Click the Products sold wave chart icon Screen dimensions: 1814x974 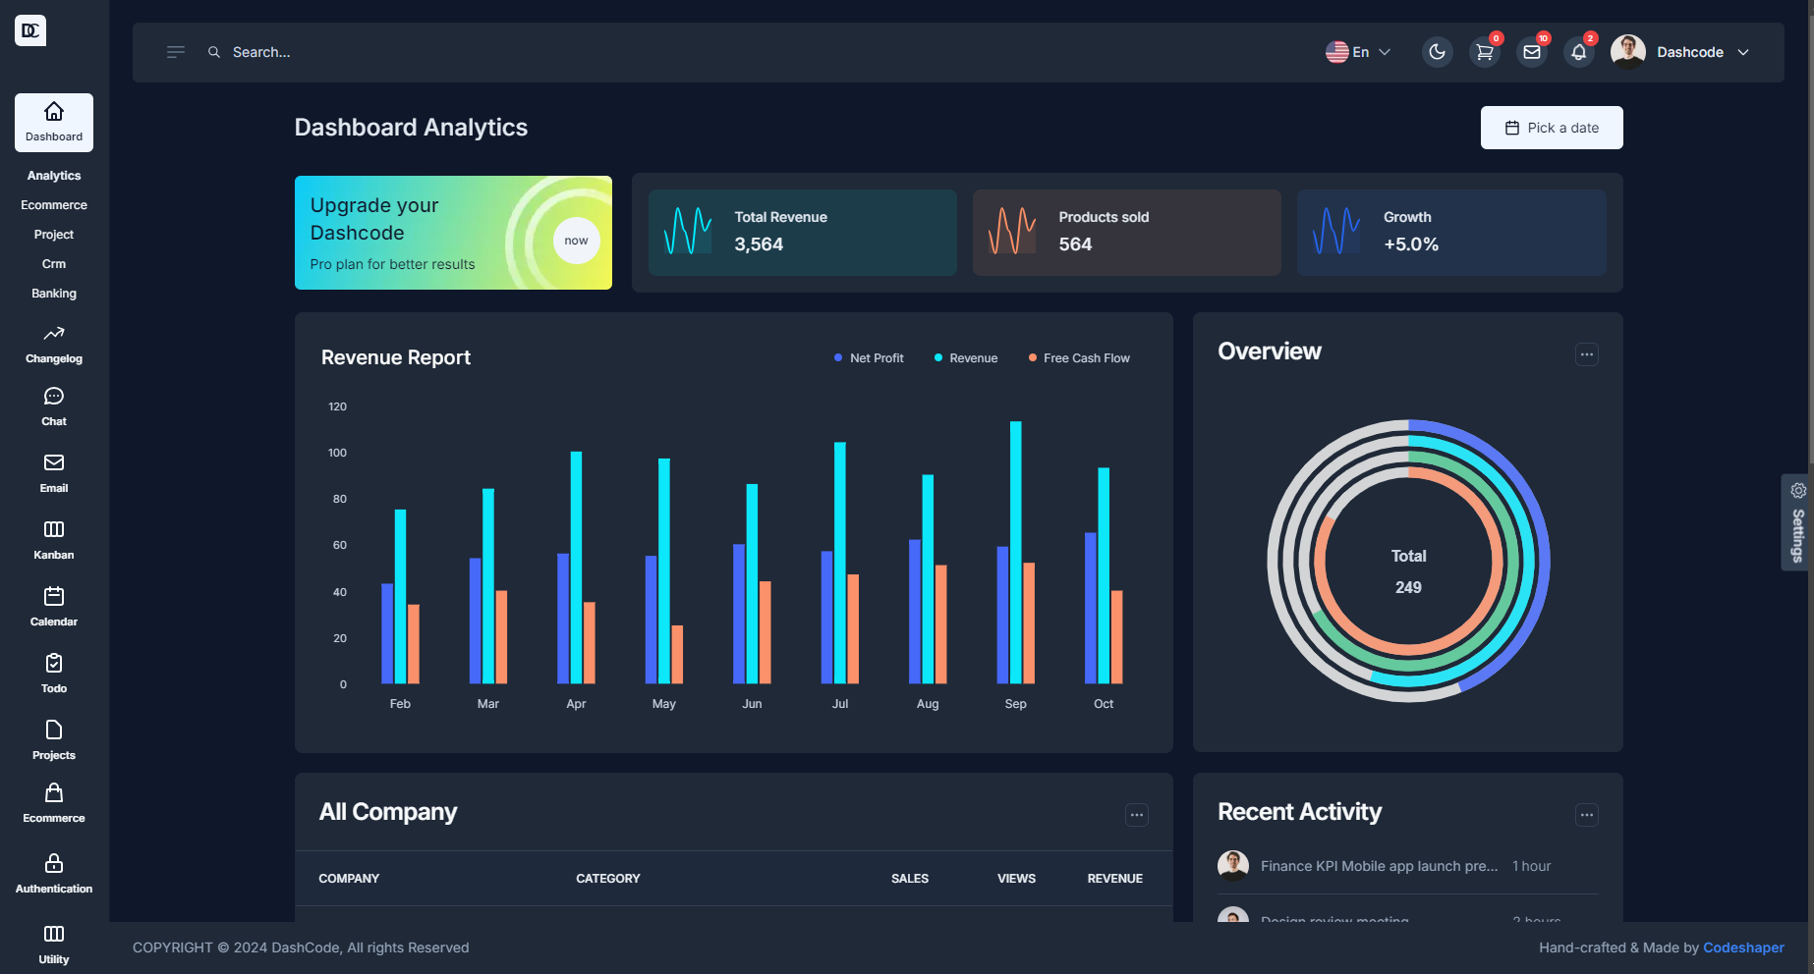click(1012, 232)
